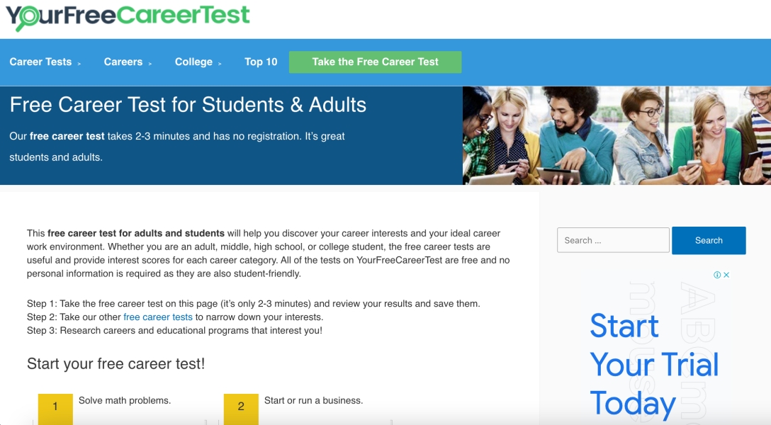Expand the Career Tests submenu arrow
This screenshot has width=771, height=425.
[79, 63]
